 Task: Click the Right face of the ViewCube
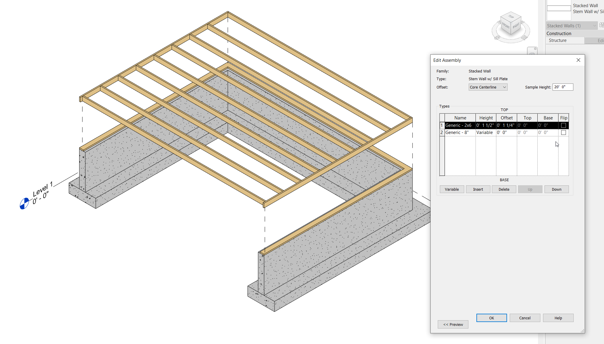pos(516,26)
